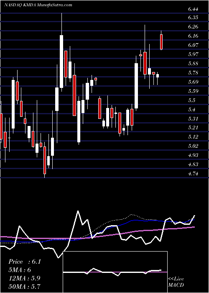Viewport: 209px width, 293px height.
Task: Select the 4.74 price axis label
Action: (x=193, y=174)
